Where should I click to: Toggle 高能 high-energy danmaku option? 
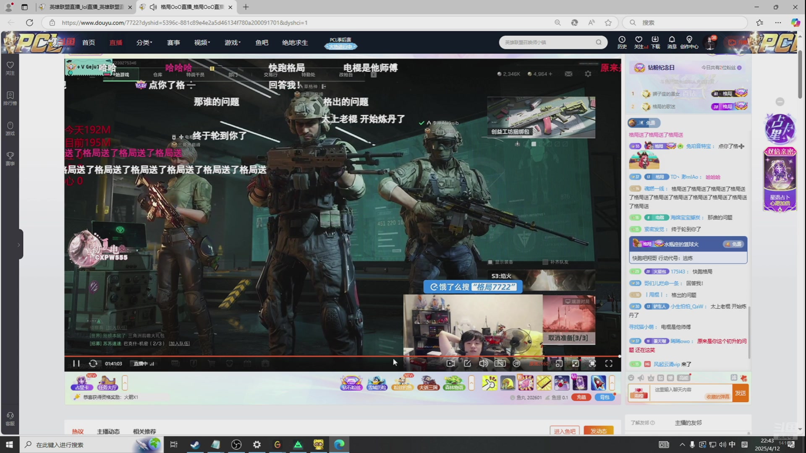coord(684,378)
